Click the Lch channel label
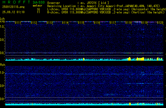 click(2, 19)
